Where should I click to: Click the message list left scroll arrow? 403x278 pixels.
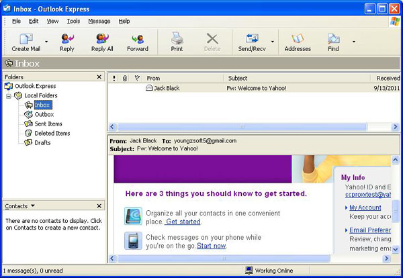pos(112,127)
